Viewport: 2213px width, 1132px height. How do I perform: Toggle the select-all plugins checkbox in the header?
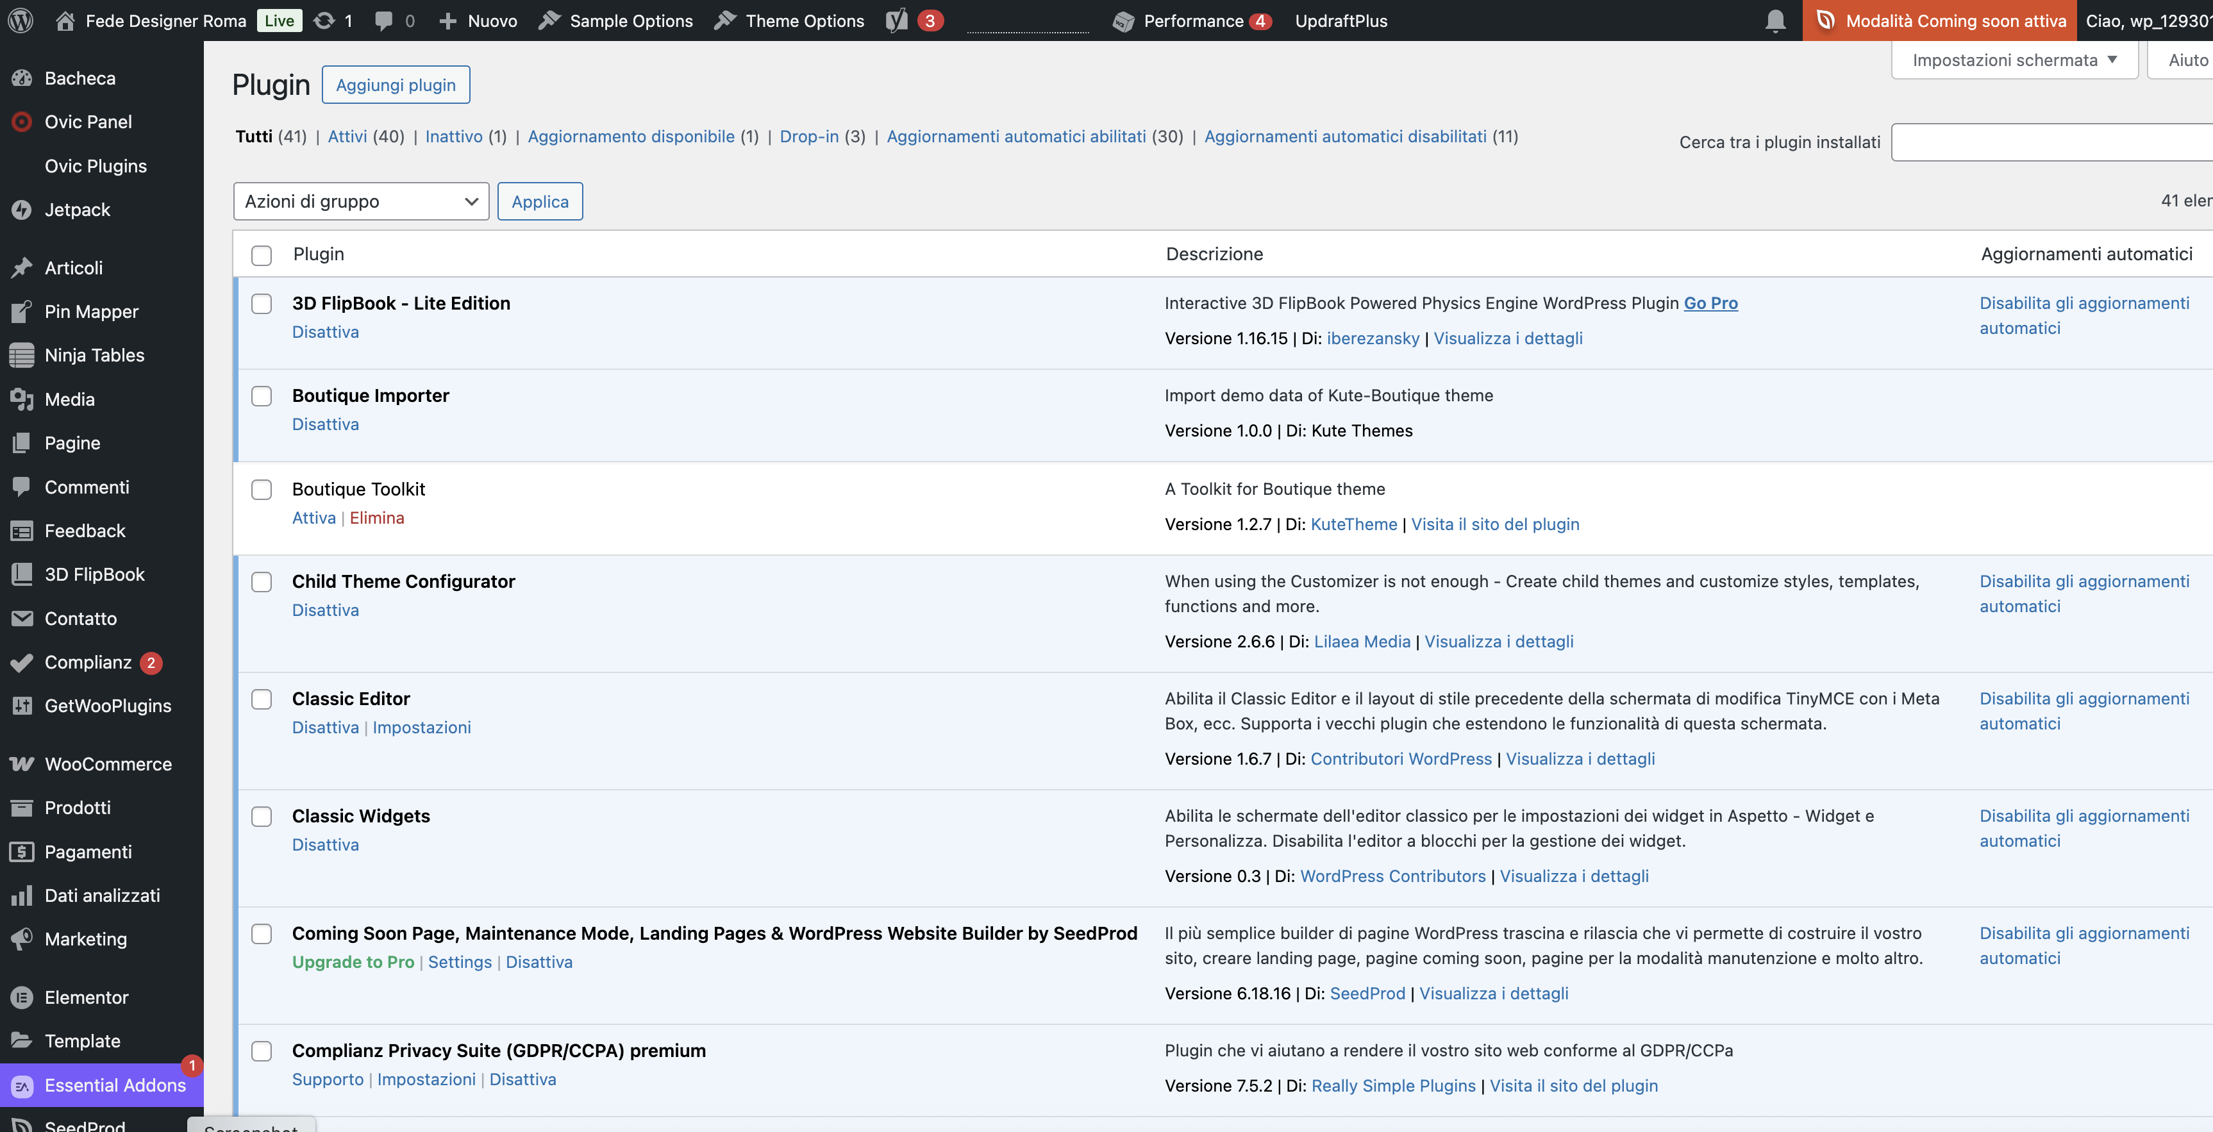point(261,255)
